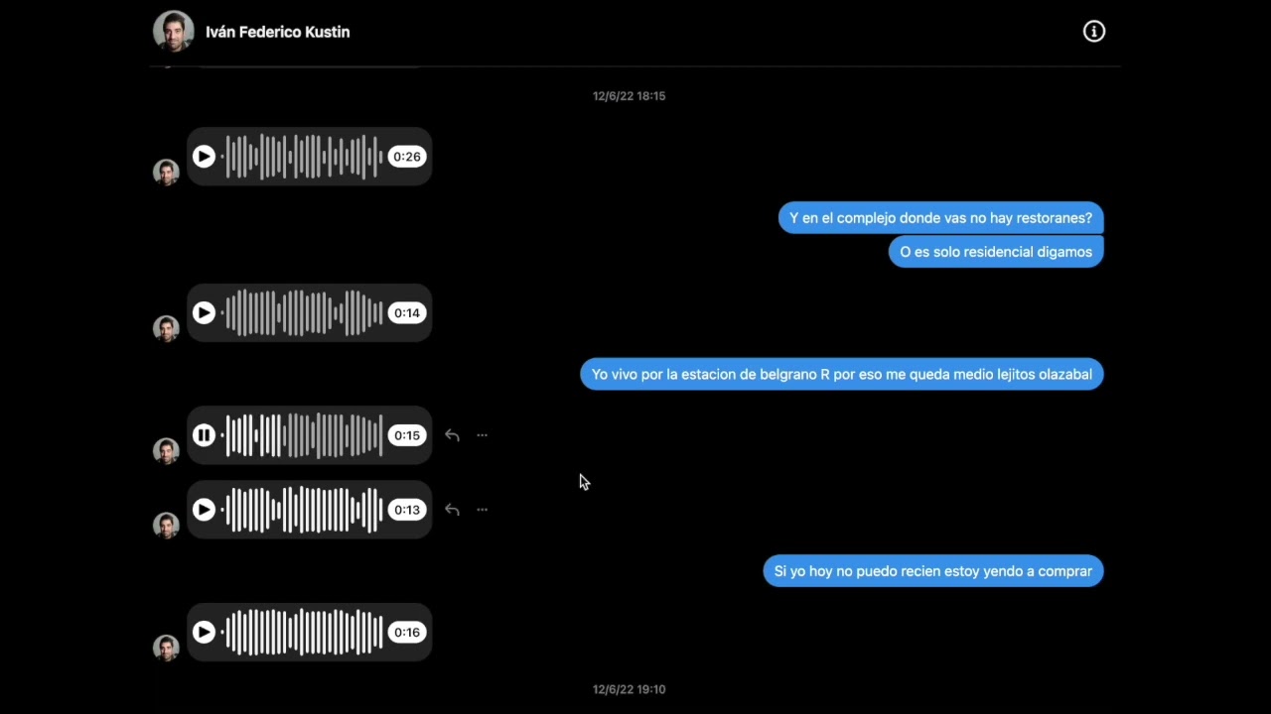Open Iván Federico Kustin's header profile picture
Screen dimensions: 1271x714
point(173,32)
